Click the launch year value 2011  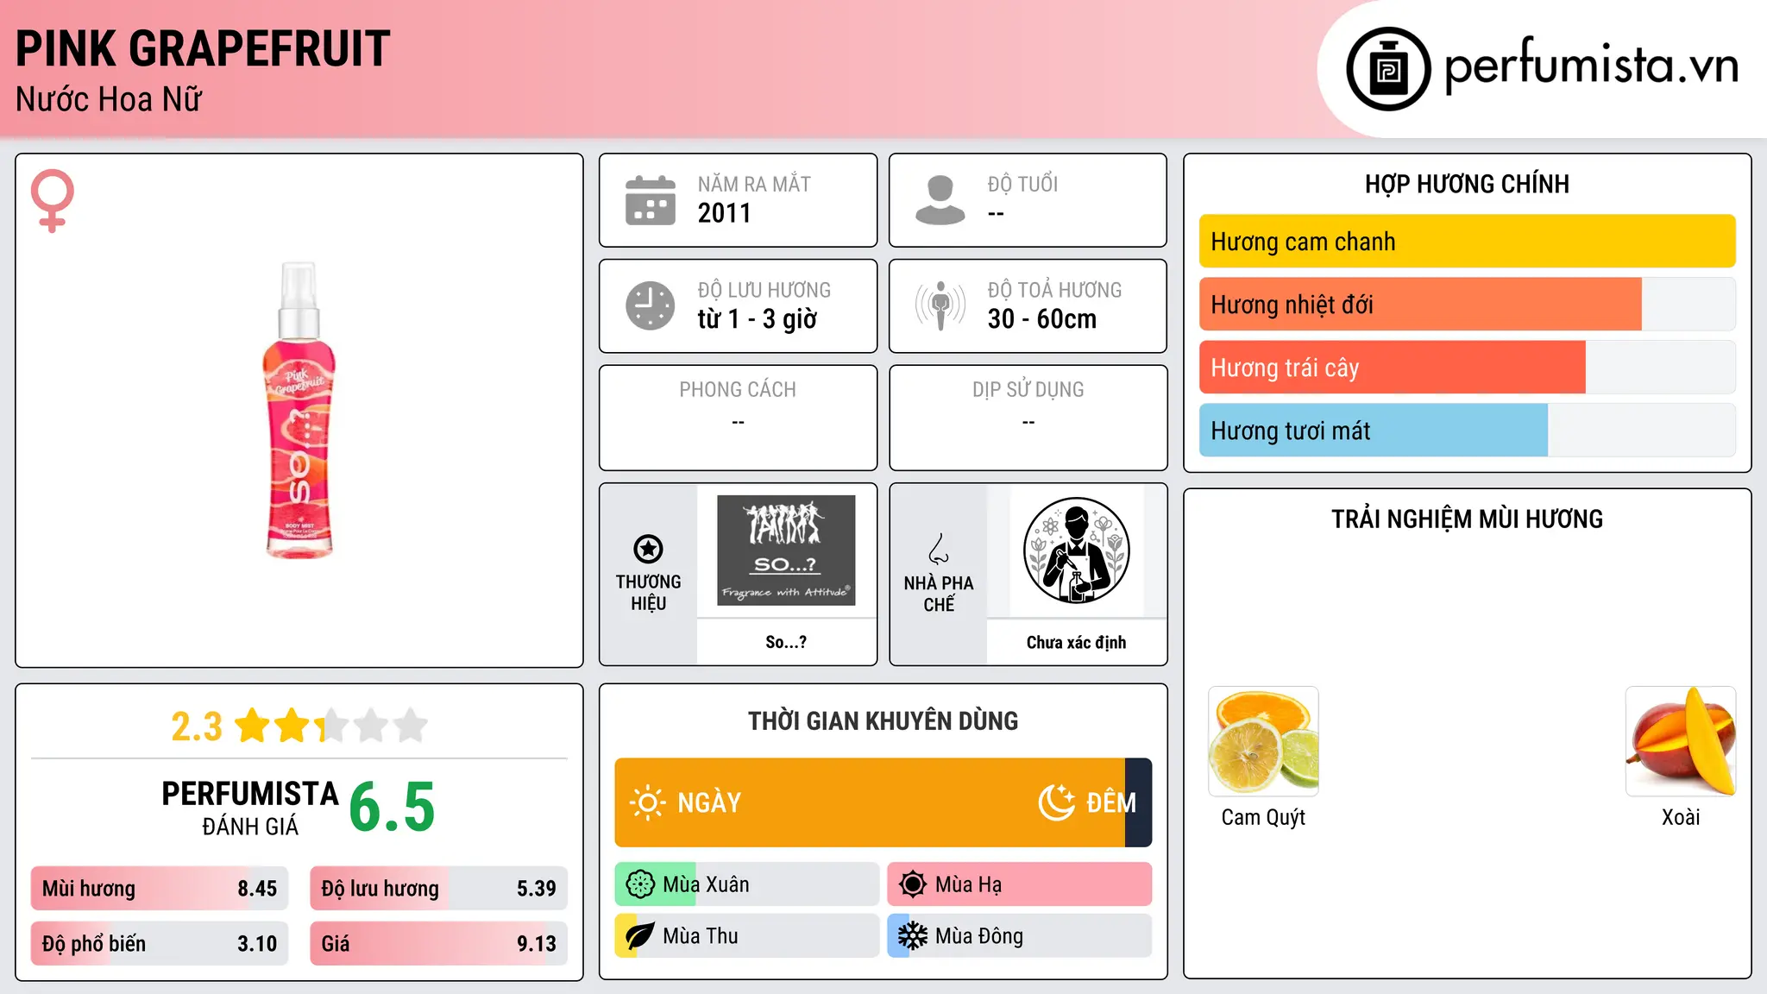724,213
